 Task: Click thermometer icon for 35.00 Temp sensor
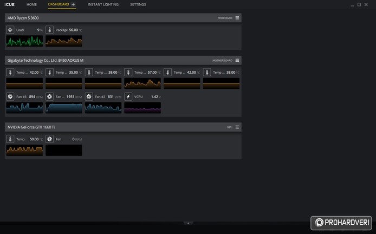(49, 73)
